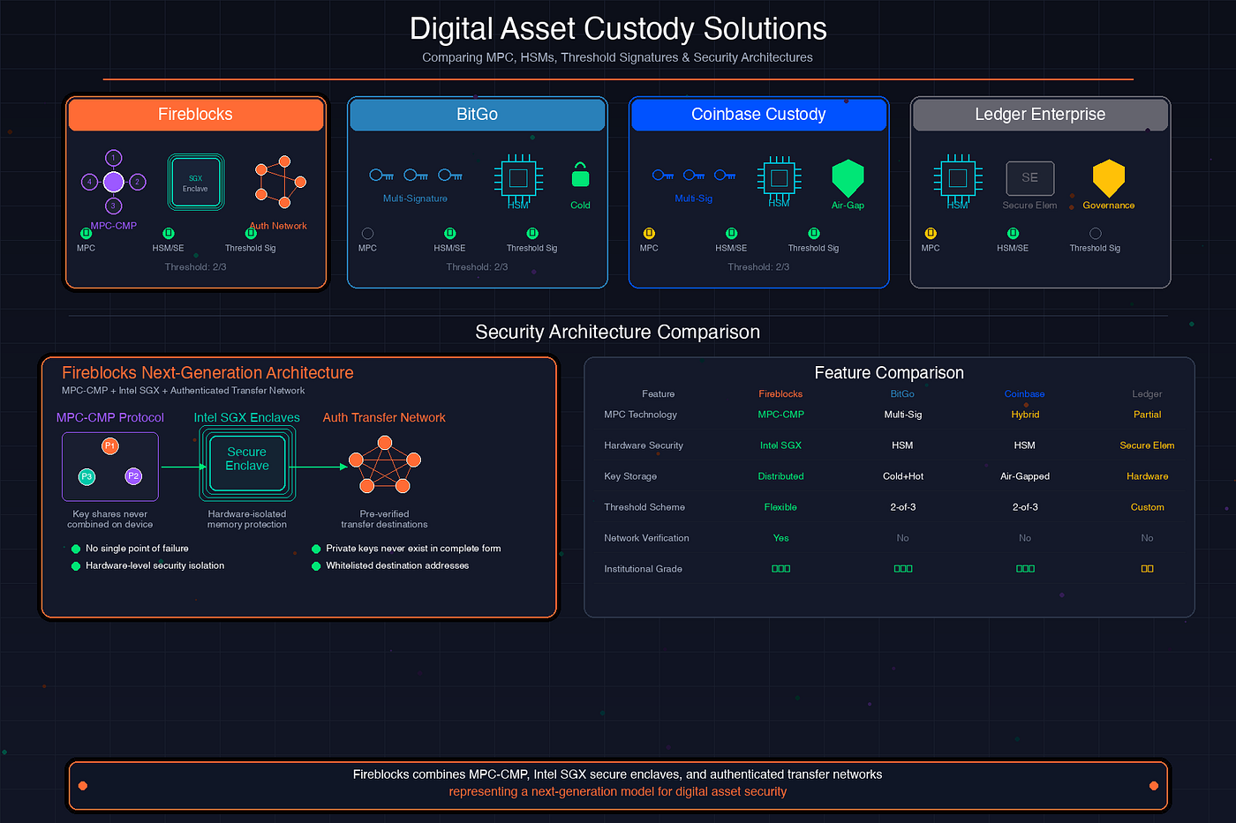1236x823 pixels.
Task: Click the SGX Enclave icon in Fireblocks card
Action: click(x=195, y=180)
